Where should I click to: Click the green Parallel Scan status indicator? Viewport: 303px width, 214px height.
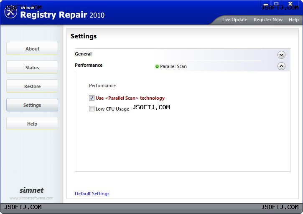157,67
